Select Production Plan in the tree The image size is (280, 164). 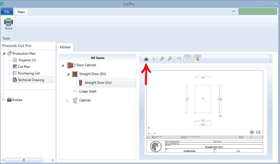click(x=24, y=54)
